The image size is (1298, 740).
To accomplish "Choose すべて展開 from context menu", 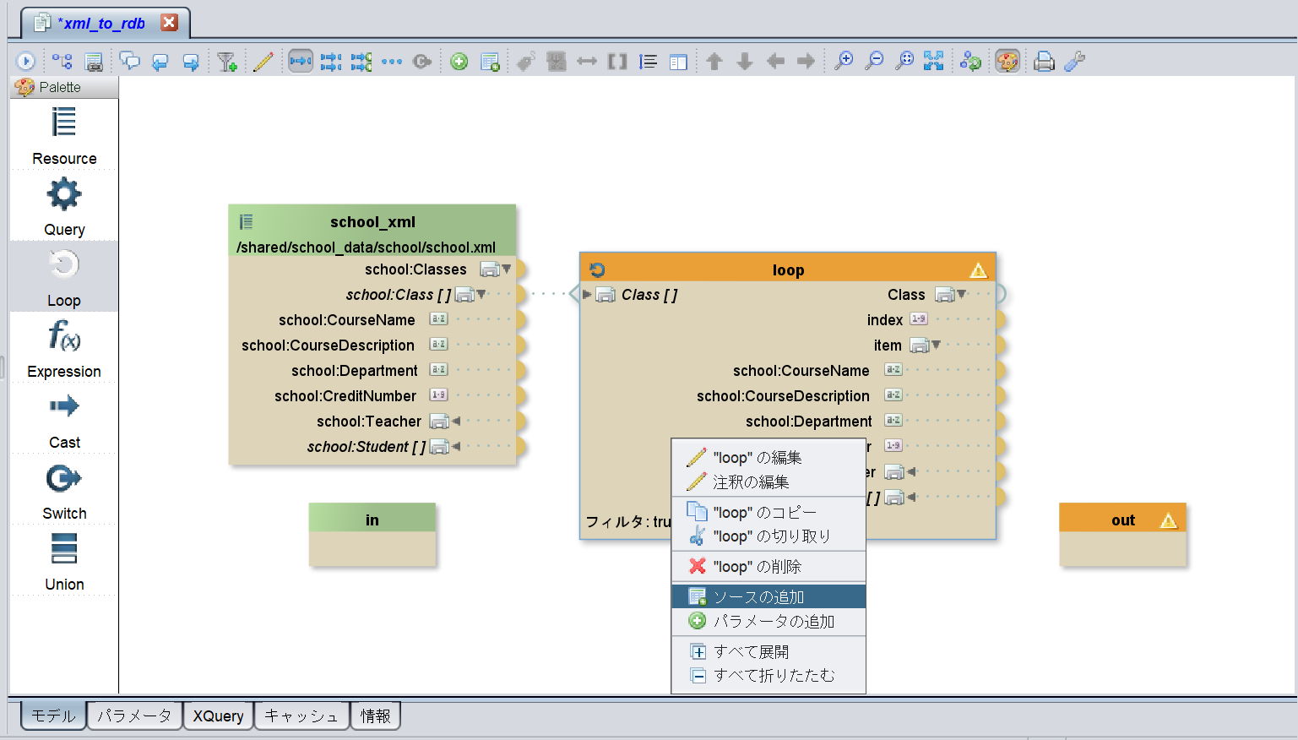I will [768, 651].
